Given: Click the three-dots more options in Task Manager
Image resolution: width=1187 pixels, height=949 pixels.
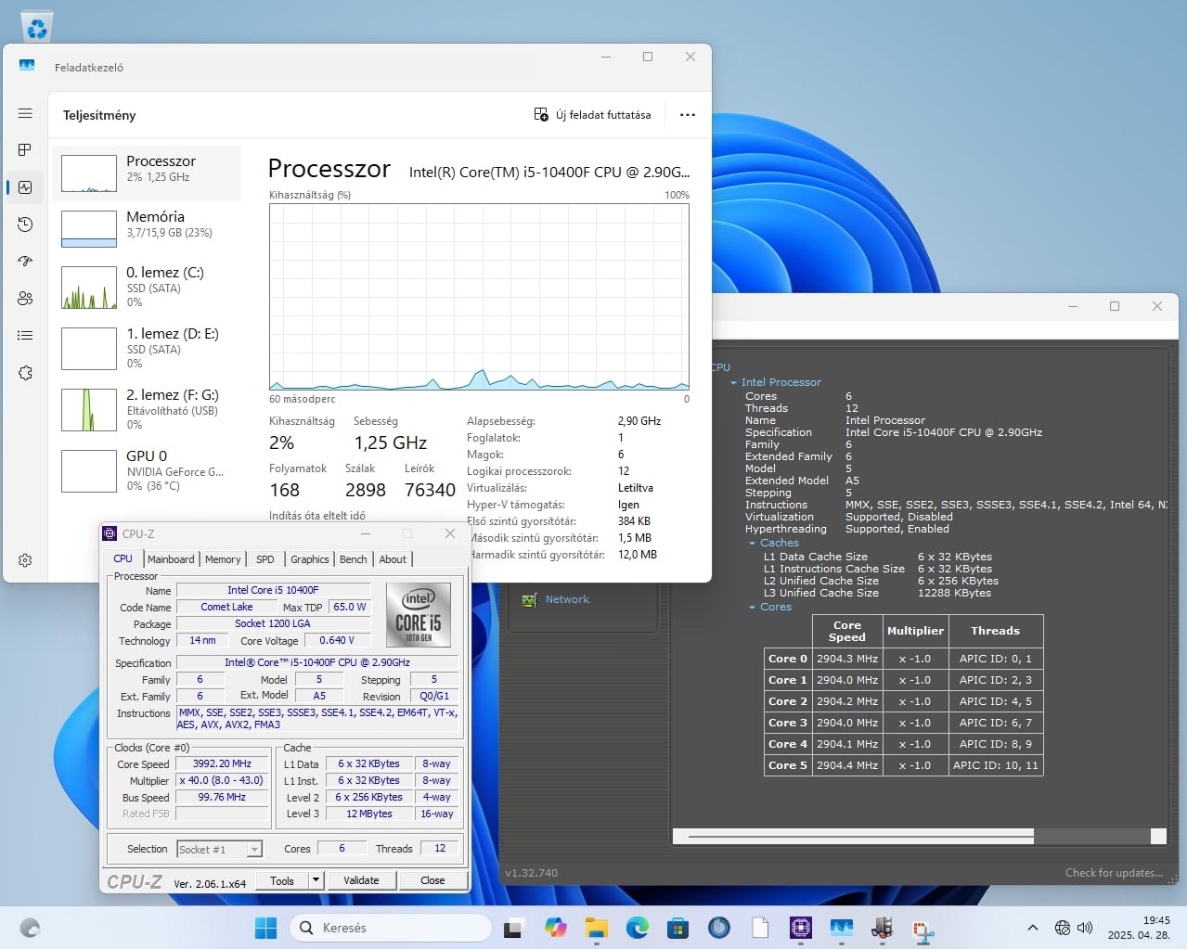Looking at the screenshot, I should (x=687, y=115).
